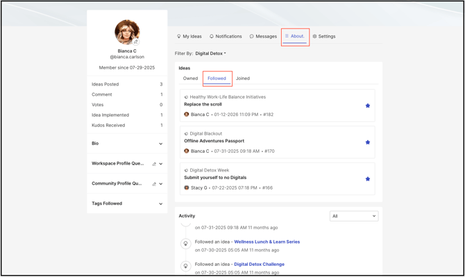Click idea number #182
Screen dimensions: 465x277
click(269, 115)
